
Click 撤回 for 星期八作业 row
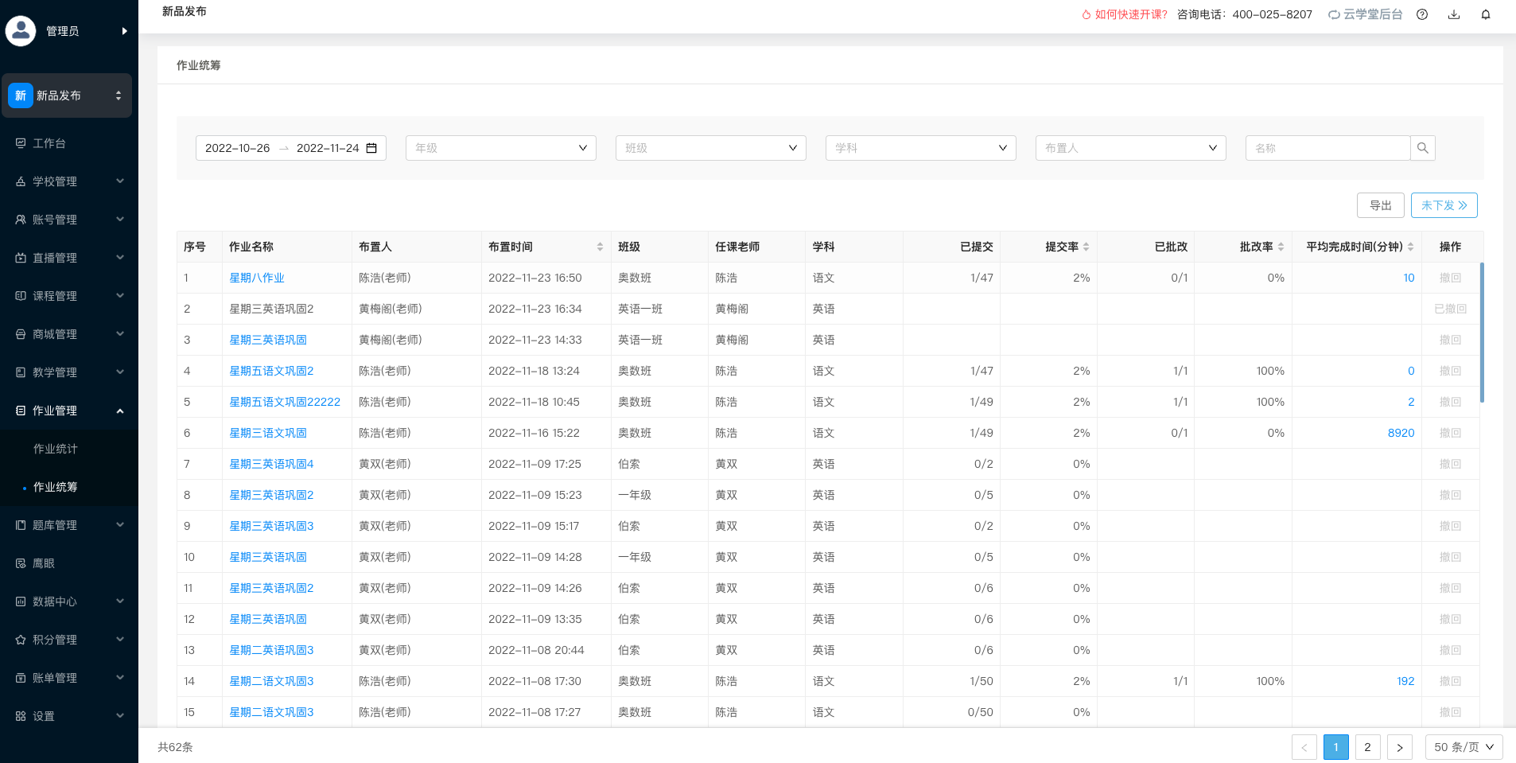(x=1450, y=278)
